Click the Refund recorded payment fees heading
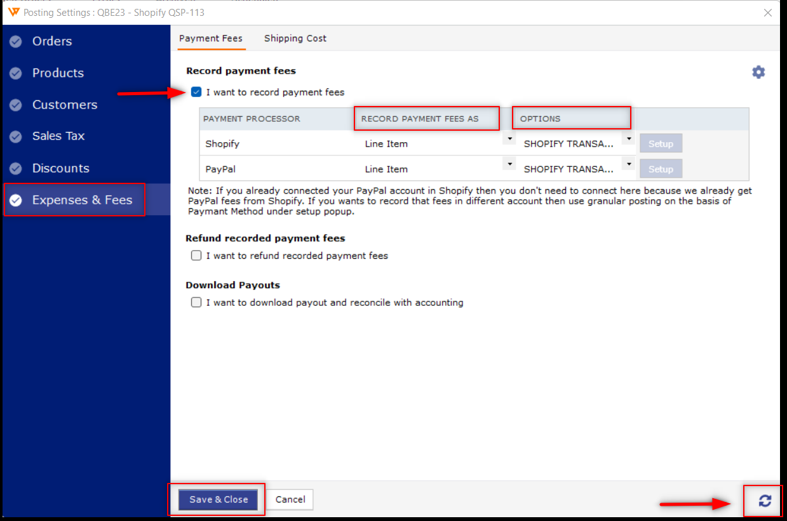Image resolution: width=787 pixels, height=521 pixels. 266,238
